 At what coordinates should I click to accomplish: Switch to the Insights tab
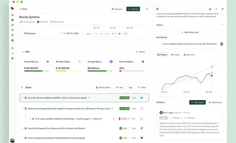(176, 55)
